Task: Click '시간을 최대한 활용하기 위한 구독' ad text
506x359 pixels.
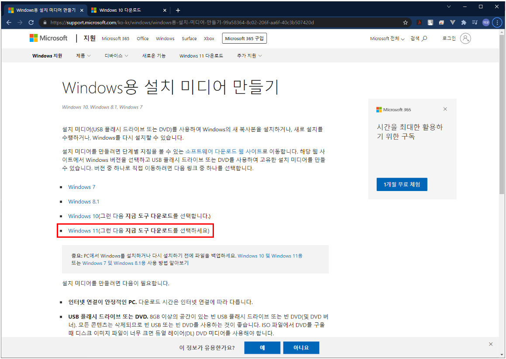Action: coord(410,131)
